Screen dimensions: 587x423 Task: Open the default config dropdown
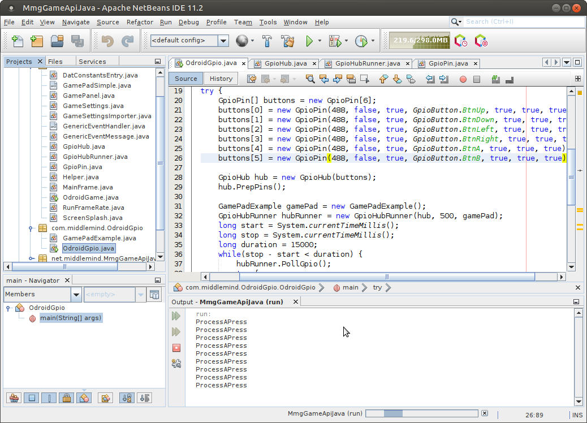pyautogui.click(x=223, y=41)
